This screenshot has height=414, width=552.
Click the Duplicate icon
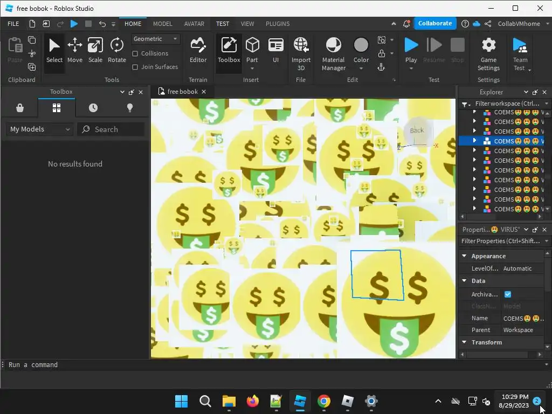32,67
